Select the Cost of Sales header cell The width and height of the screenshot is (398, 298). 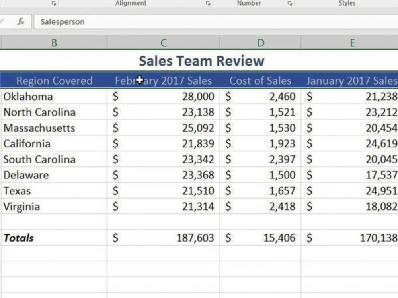point(260,81)
